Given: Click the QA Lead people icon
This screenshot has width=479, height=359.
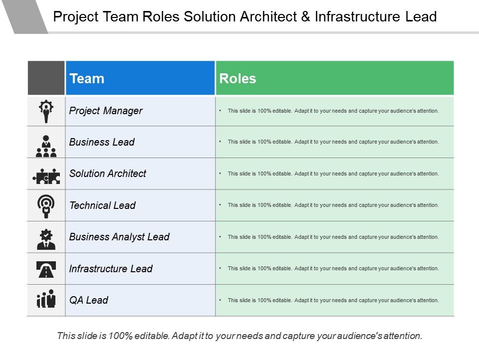Looking at the screenshot, I should coord(46,299).
